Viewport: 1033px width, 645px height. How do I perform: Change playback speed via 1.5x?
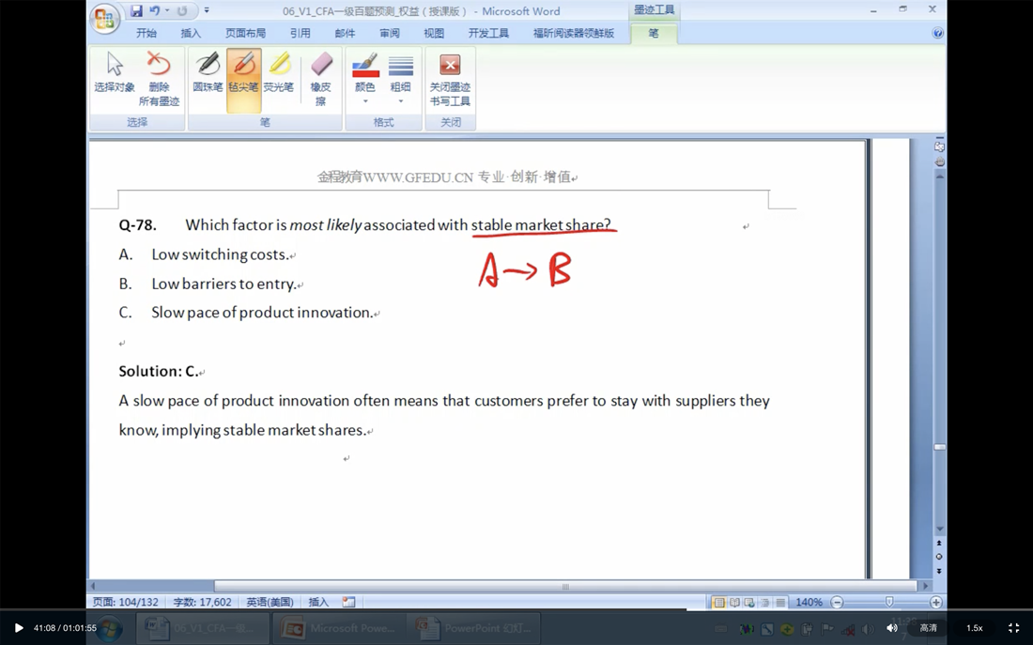coord(975,628)
